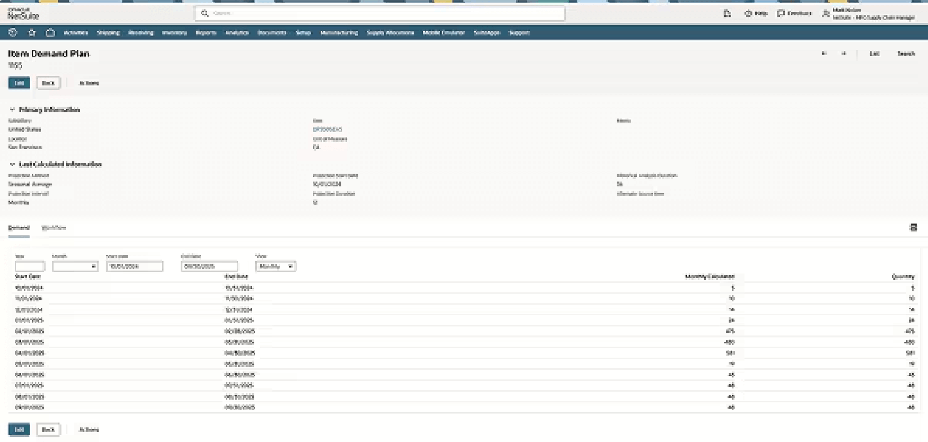This screenshot has height=442, width=928.
Task: Go to the Home icon
Action: pyautogui.click(x=50, y=32)
